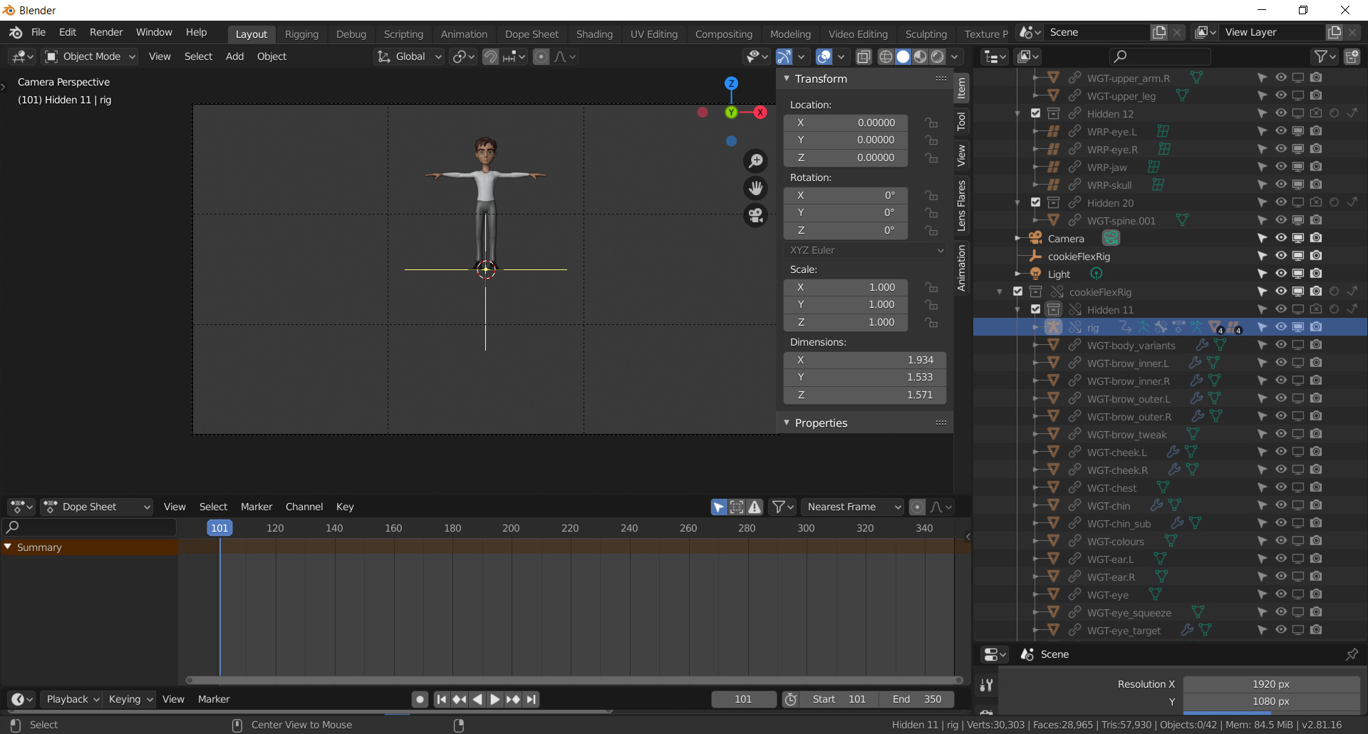Viewport: 1368px width, 734px height.
Task: Select rendered viewport shading icon
Action: click(x=938, y=56)
